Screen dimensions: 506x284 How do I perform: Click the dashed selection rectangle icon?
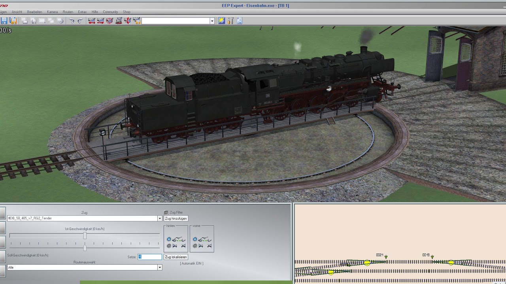[x=42, y=21]
